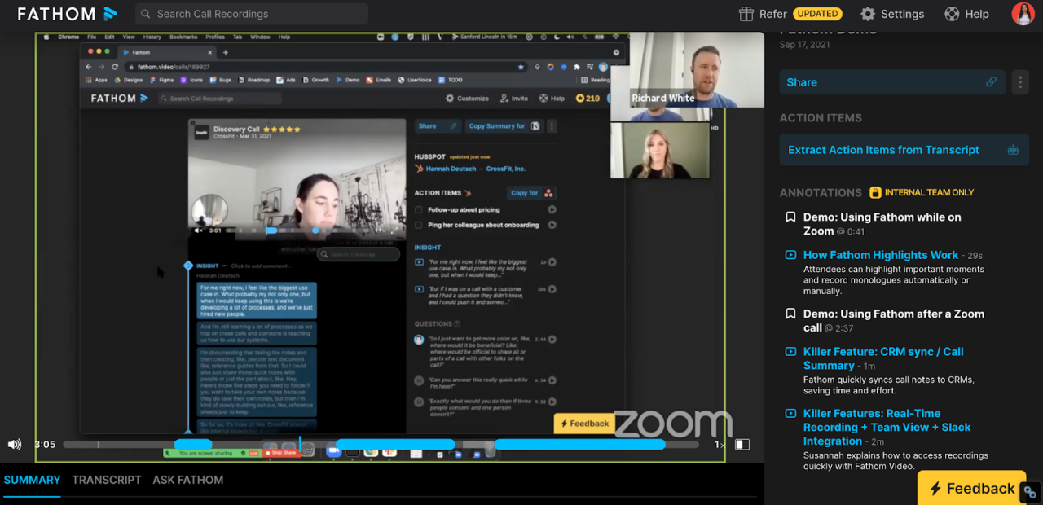Open the user profile avatar menu

1023,14
